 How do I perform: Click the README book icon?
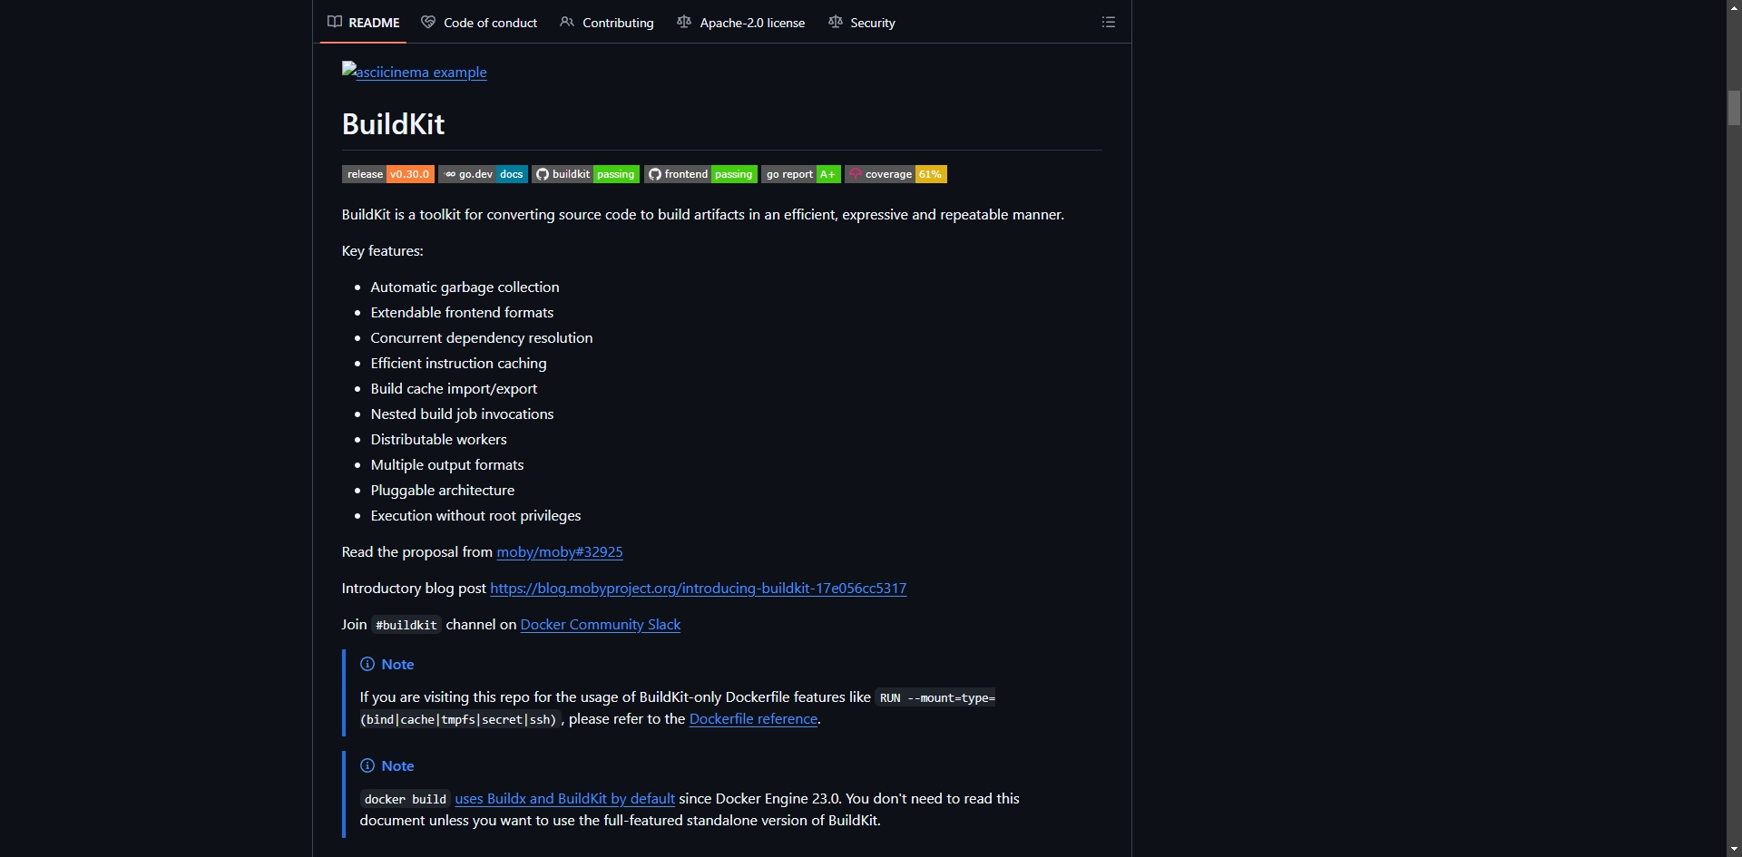335,22
